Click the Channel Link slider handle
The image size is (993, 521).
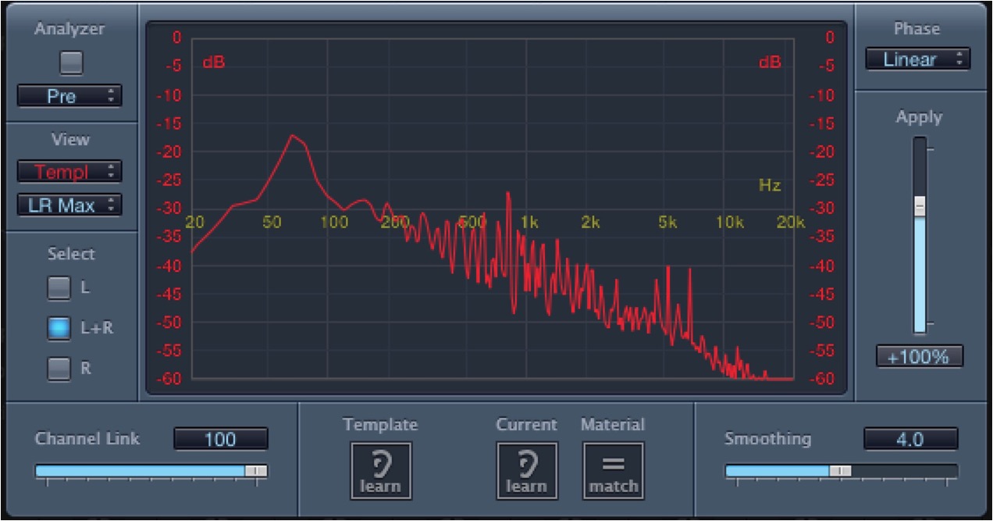click(255, 471)
